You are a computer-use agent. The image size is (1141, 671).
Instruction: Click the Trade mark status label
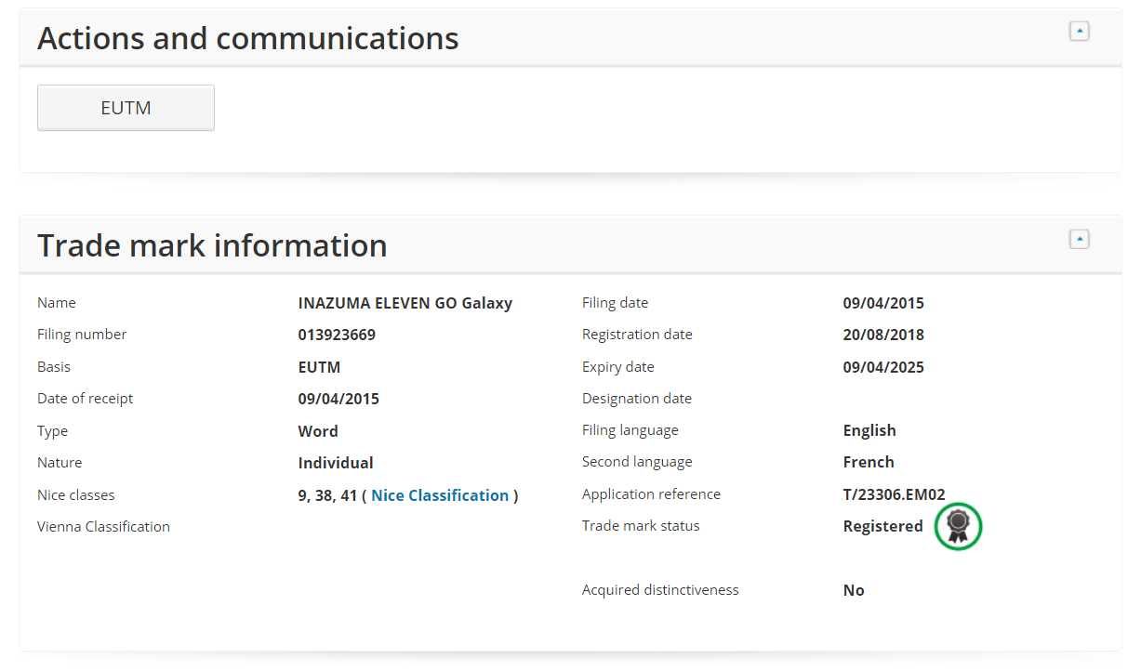click(641, 526)
